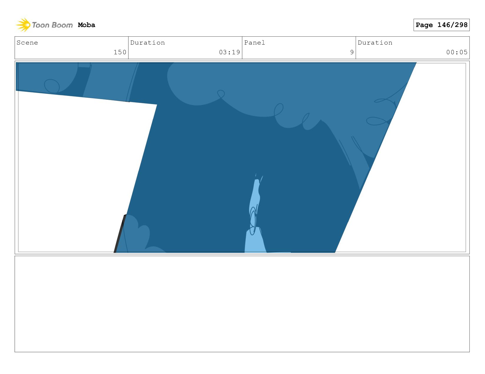Click the Toon Boom logo icon

pos(23,25)
